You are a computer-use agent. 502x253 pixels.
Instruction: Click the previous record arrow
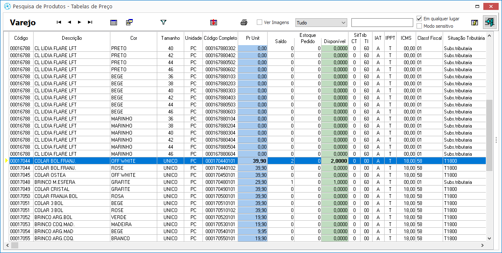coord(69,22)
